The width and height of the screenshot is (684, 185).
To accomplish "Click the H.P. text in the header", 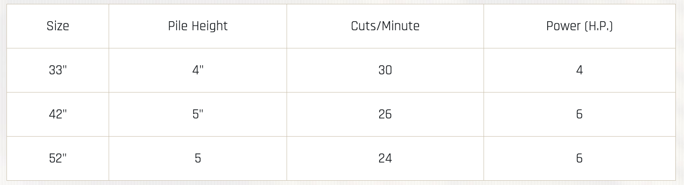I will point(599,26).
